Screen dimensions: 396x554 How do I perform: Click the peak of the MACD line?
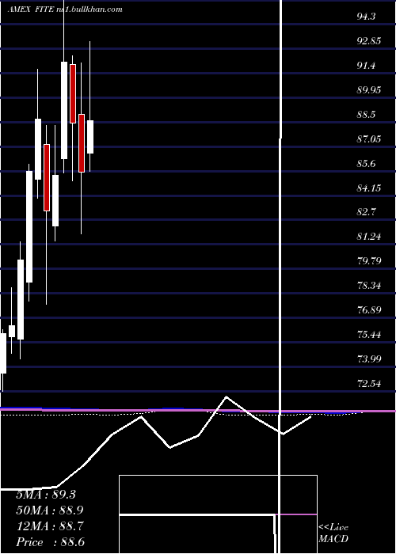click(226, 397)
